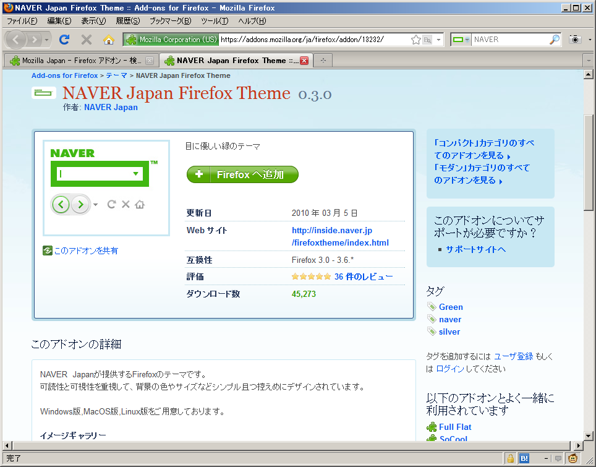Click the Greasemonkey monkey icon in the status bar
This screenshot has height=467, width=596.
pos(573,458)
